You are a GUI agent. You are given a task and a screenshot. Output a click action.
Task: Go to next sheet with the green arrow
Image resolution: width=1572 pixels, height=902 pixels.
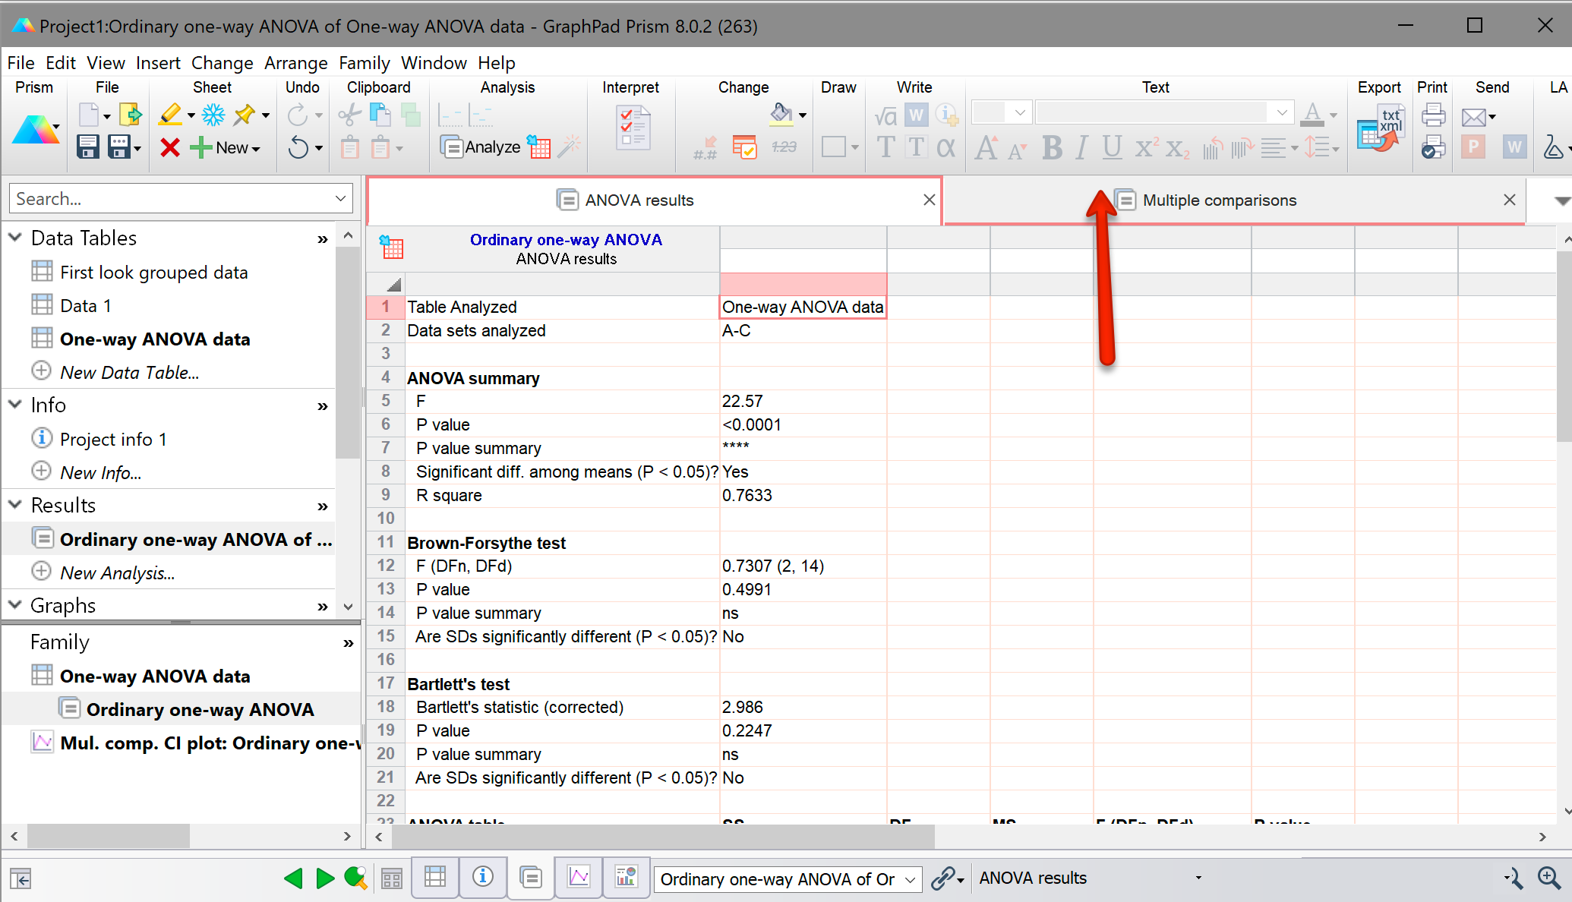326,878
